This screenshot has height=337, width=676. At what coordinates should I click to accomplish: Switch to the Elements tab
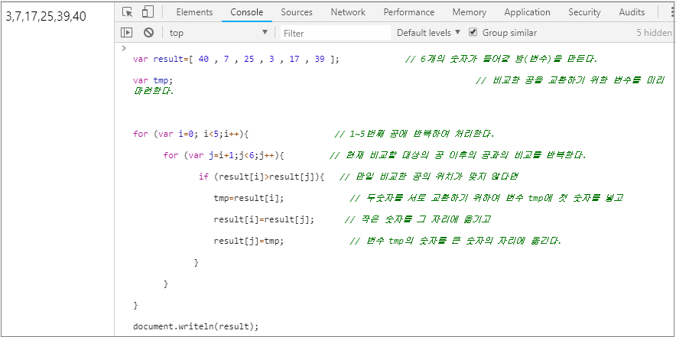point(194,12)
